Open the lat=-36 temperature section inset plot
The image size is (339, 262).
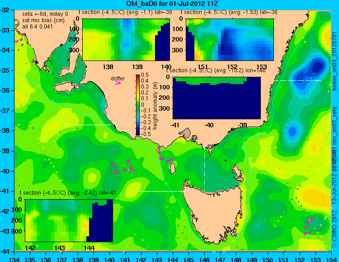click(x=230, y=40)
